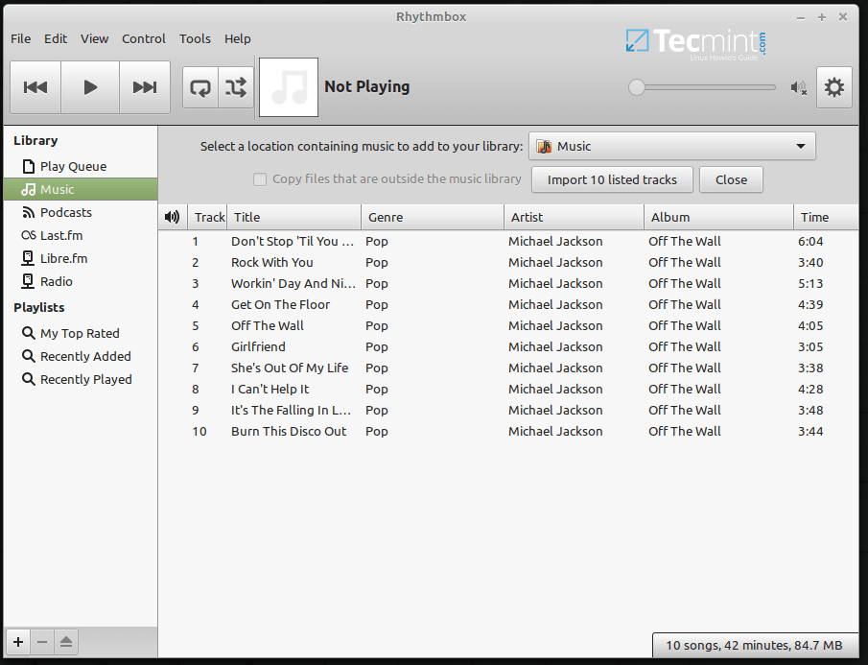Sort by Time column header
The width and height of the screenshot is (868, 665).
[826, 217]
